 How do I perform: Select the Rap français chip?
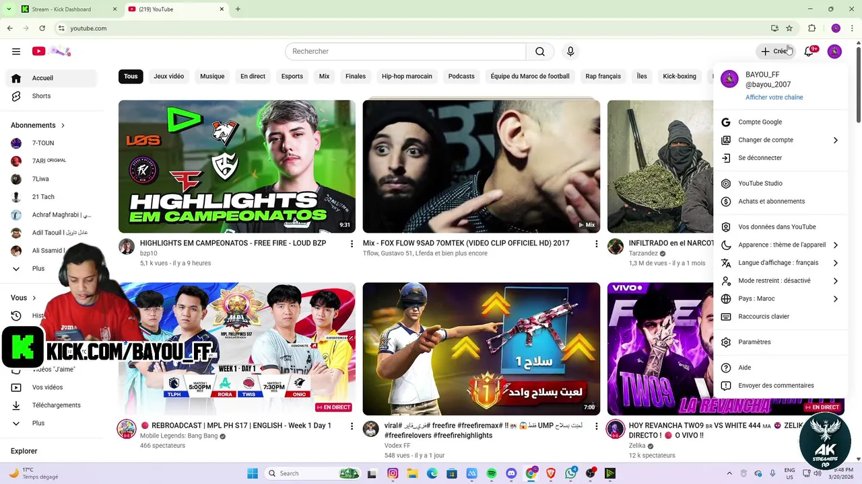pyautogui.click(x=603, y=76)
